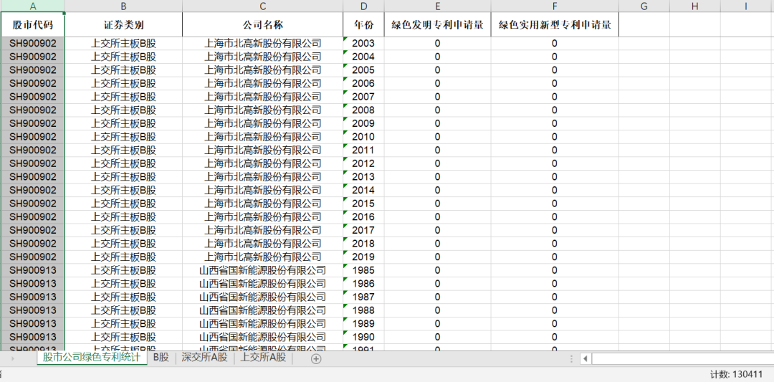Image resolution: width=774 pixels, height=382 pixels.
Task: Click the 绿色发明专利申请量 header cell
Action: pos(437,24)
